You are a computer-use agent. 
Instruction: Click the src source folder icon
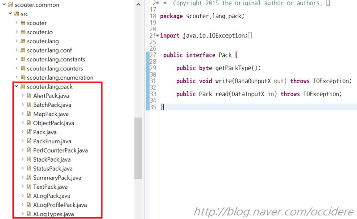tap(17, 14)
